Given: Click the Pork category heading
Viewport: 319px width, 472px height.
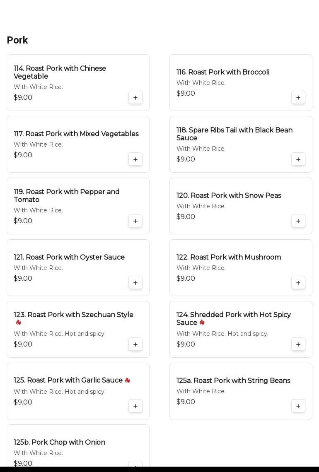Looking at the screenshot, I should click(17, 40).
